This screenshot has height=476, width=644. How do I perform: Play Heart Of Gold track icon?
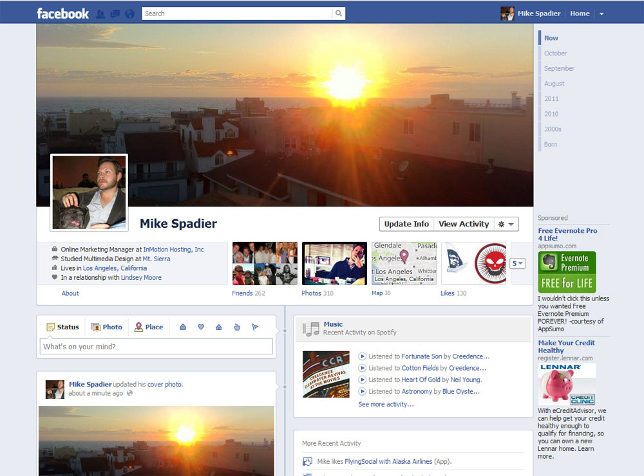coord(362,380)
